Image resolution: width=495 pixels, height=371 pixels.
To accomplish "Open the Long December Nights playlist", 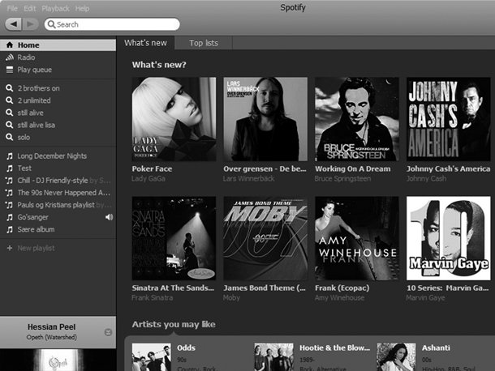I will click(51, 156).
